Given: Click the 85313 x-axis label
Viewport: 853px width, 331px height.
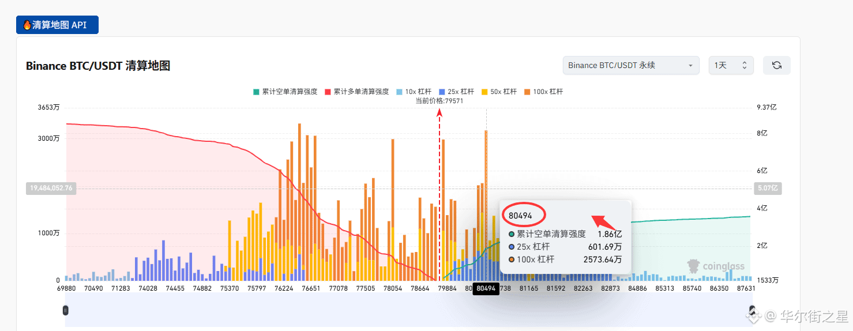Looking at the screenshot, I should point(664,288).
